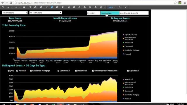This screenshot has width=187, height=105.
Task: Toggle the Institutional checkbox
Action: point(76,71)
